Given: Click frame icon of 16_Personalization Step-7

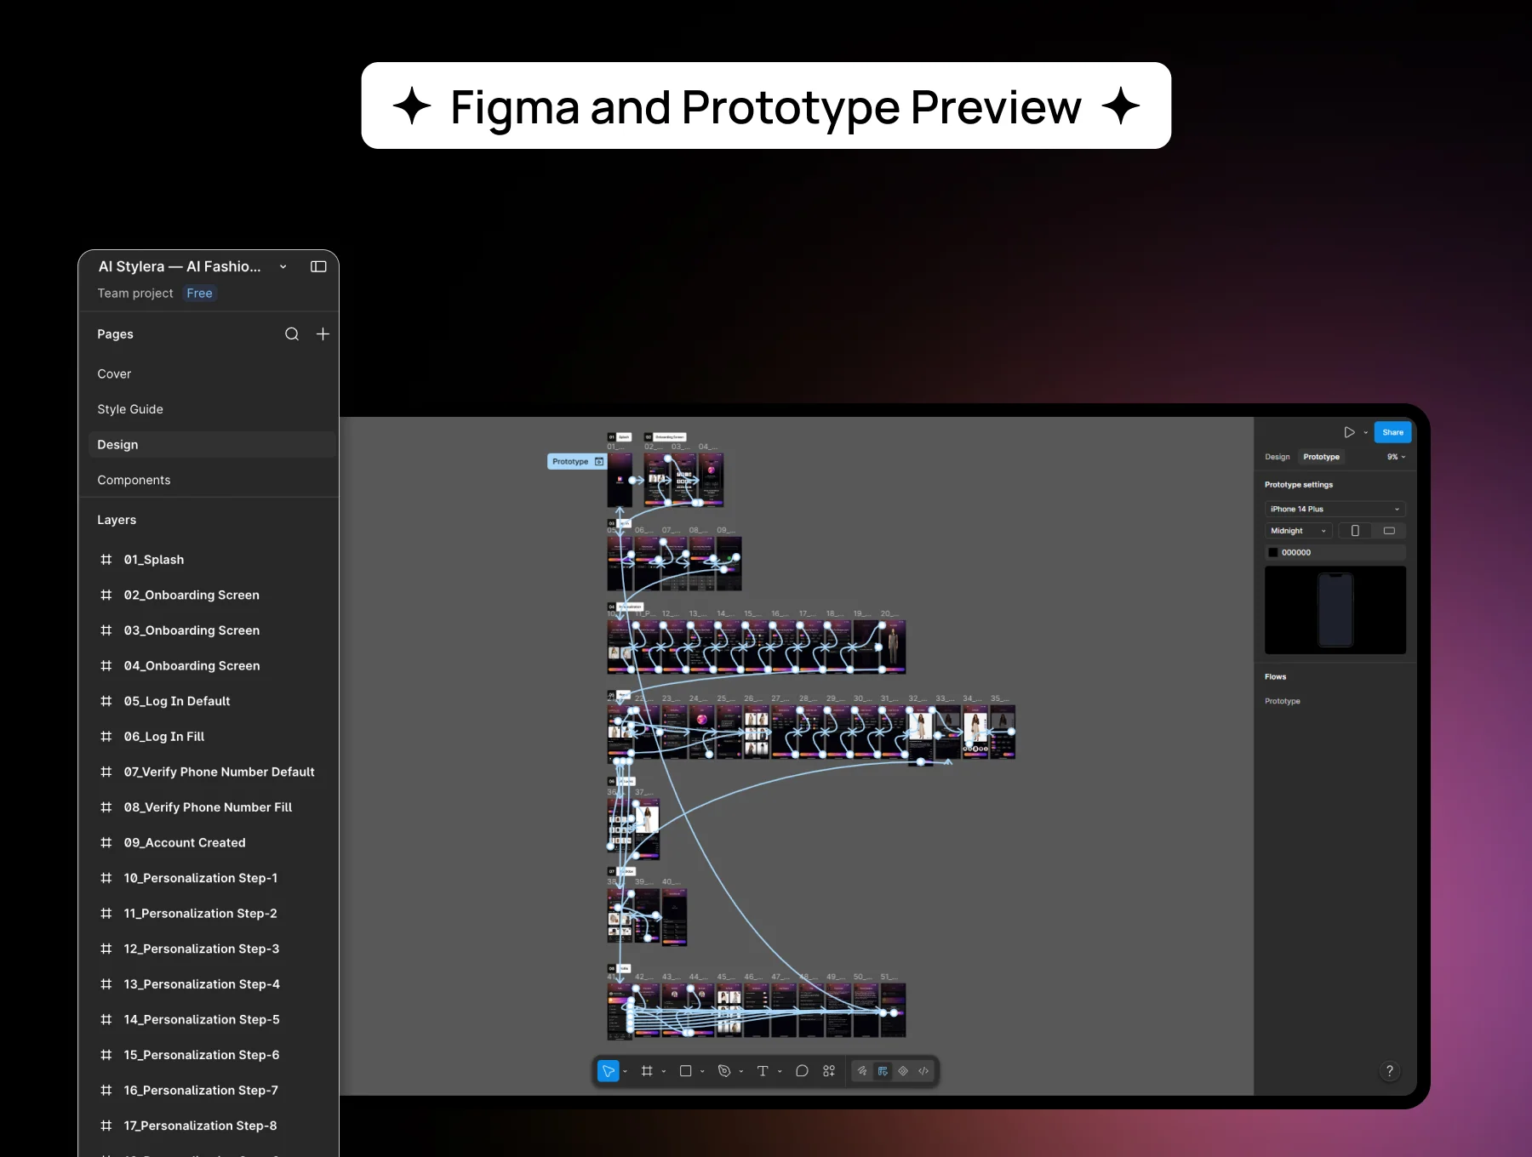Looking at the screenshot, I should click(106, 1091).
